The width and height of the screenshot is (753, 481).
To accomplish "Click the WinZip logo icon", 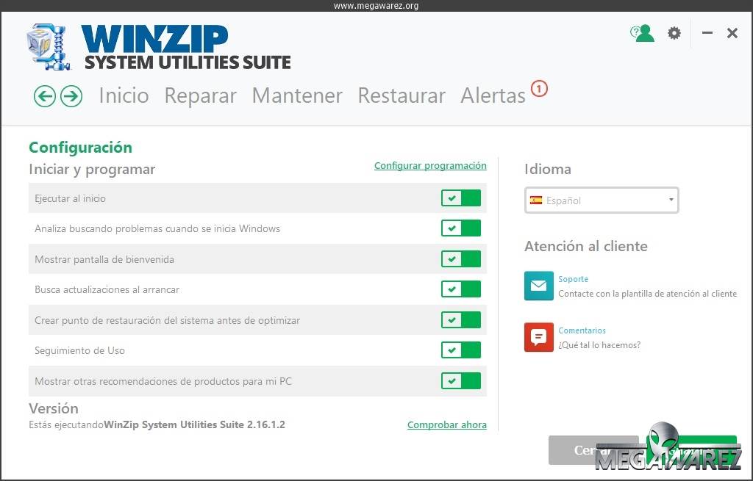I will (49, 47).
